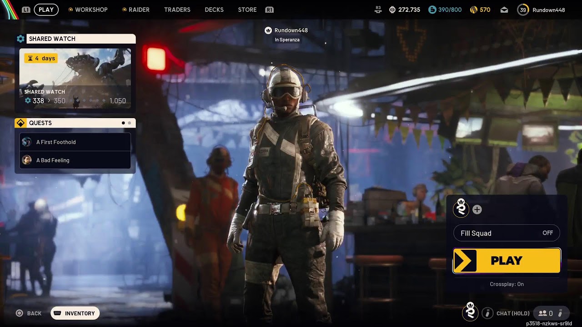This screenshot has height=327, width=582.
Task: Open the party members count icon showing 0
Action: click(545, 313)
